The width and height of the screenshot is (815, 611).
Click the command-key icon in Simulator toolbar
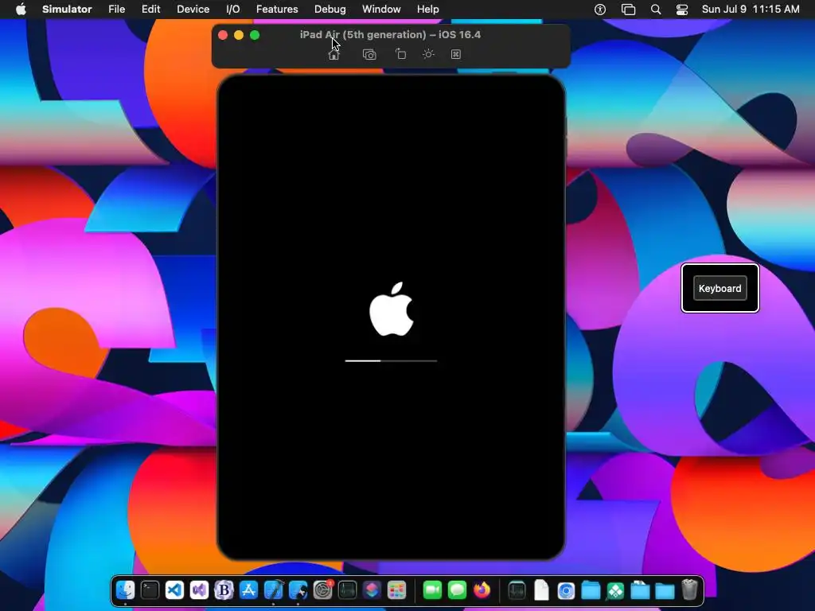point(456,55)
